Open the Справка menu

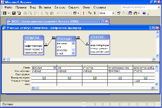pos(99,7)
